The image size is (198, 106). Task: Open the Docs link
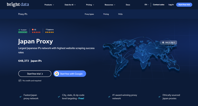(128, 5)
